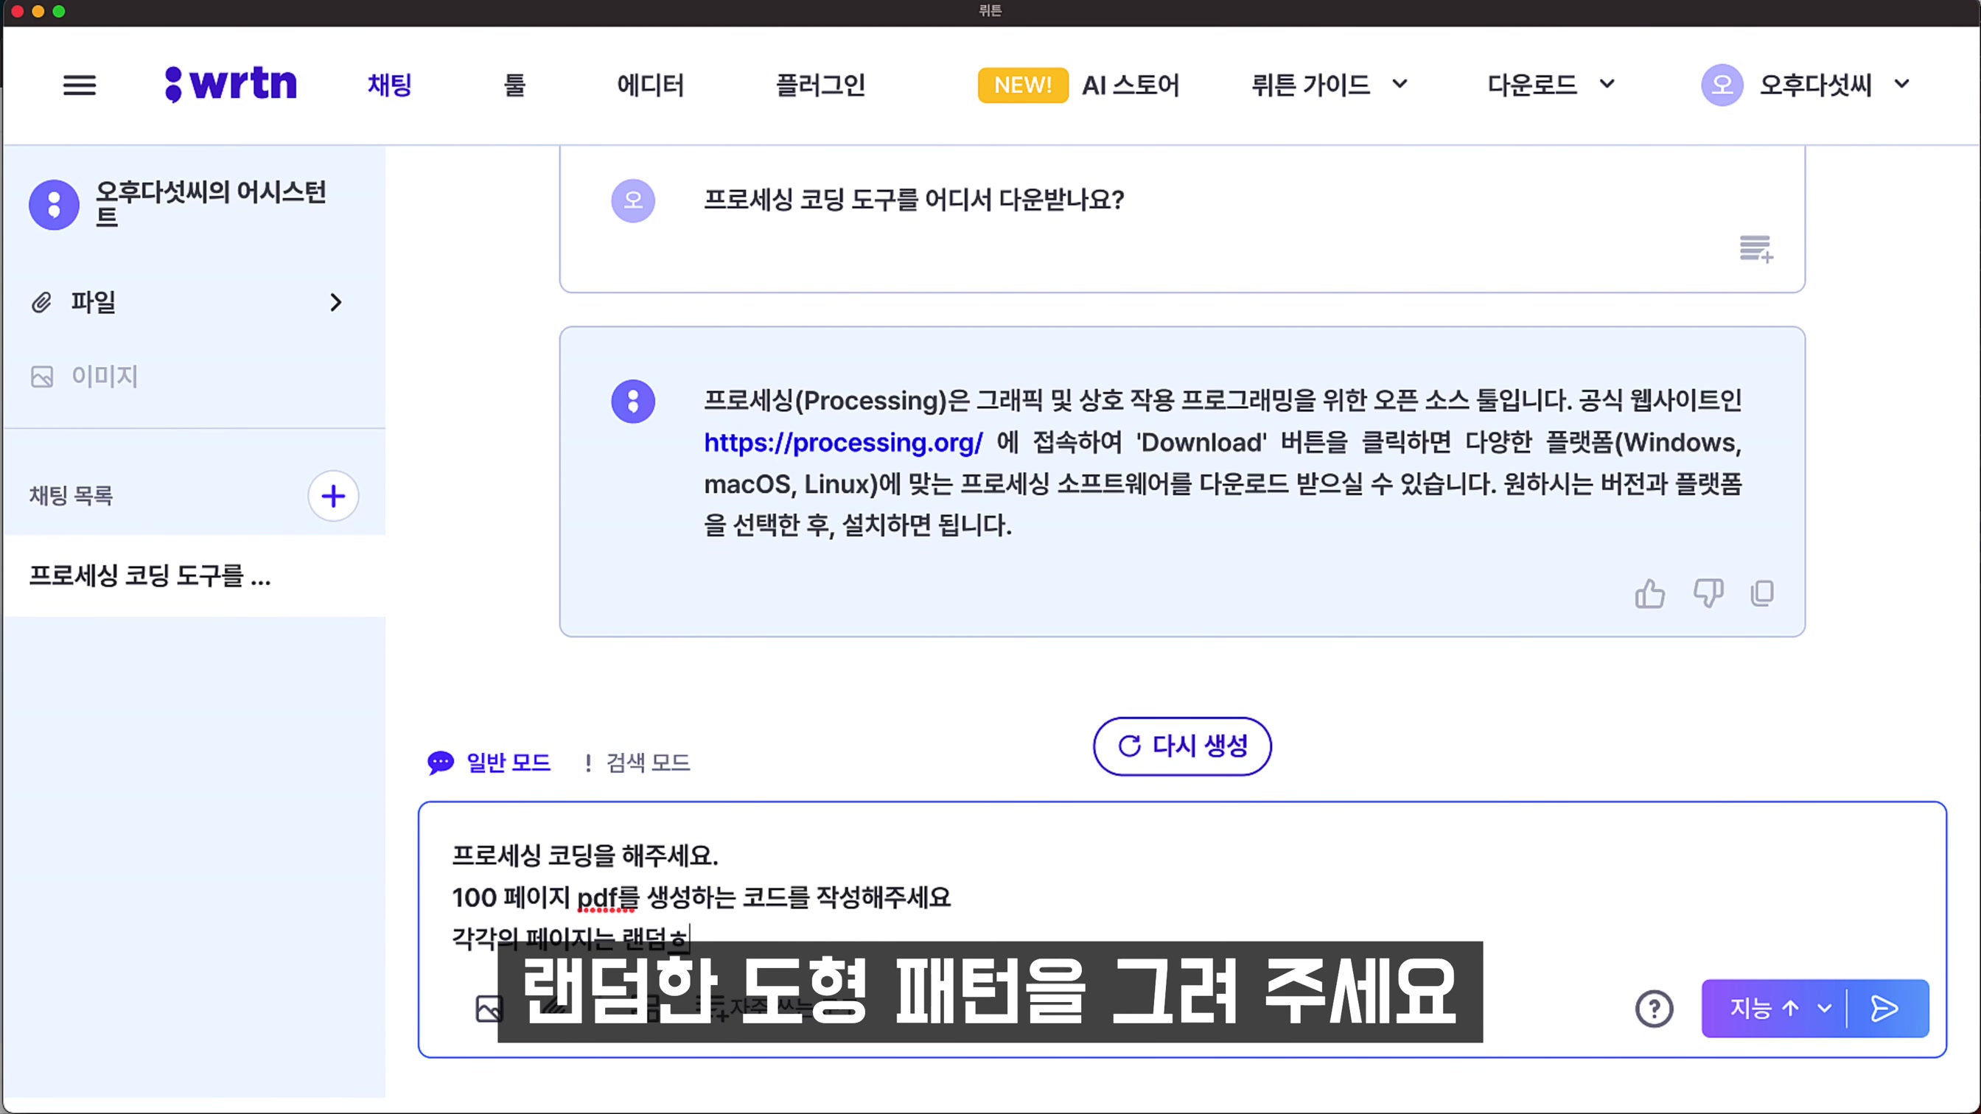
Task: Click the assistant avatar in the sidebar
Action: coord(54,205)
